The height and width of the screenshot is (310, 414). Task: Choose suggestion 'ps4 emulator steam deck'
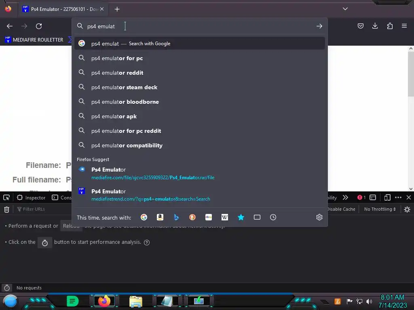pos(199,87)
